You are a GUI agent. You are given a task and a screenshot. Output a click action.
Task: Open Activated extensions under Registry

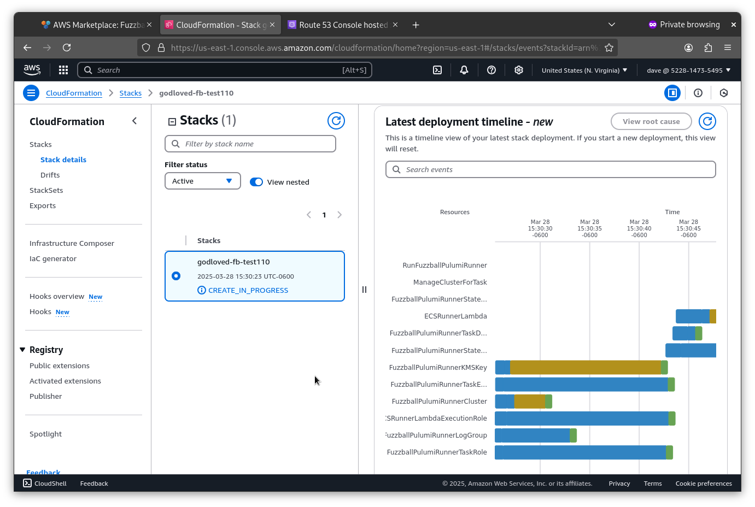pyautogui.click(x=66, y=381)
